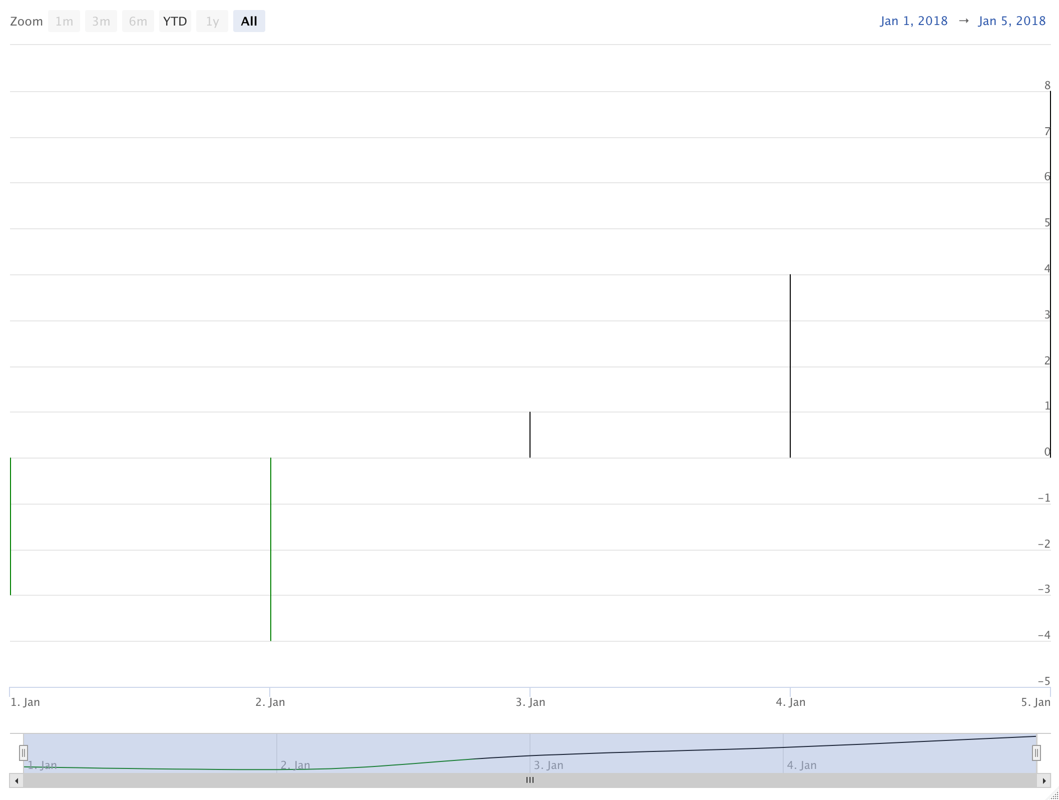The image size is (1059, 800).
Task: Click the black bar at 4. Jan
Action: coord(790,365)
